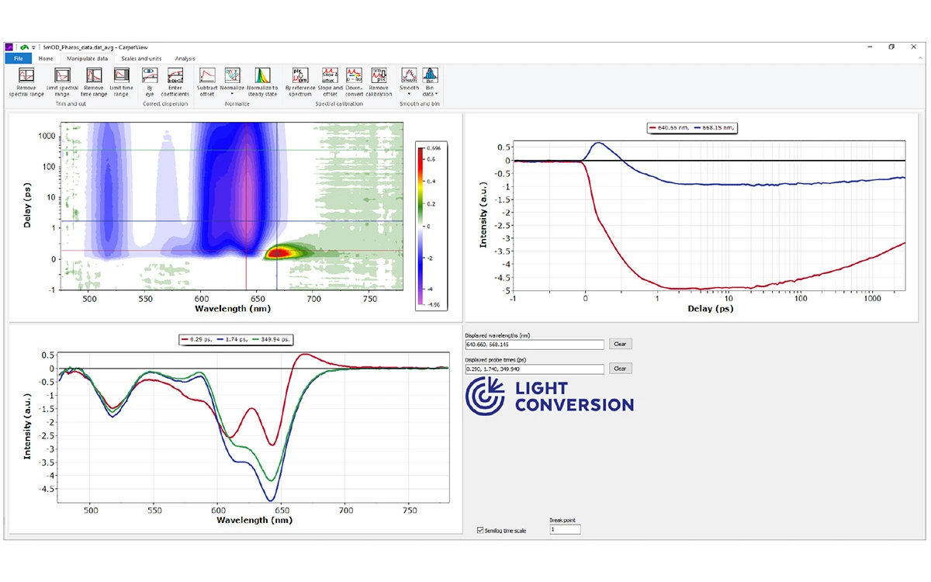This screenshot has height=582, width=931.
Task: Click the Break point input field
Action: click(565, 529)
